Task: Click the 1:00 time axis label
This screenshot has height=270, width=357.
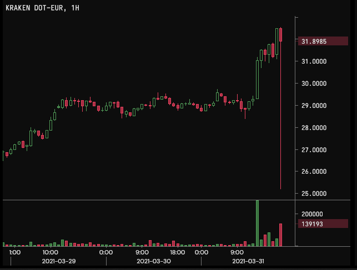Action: coord(15,252)
